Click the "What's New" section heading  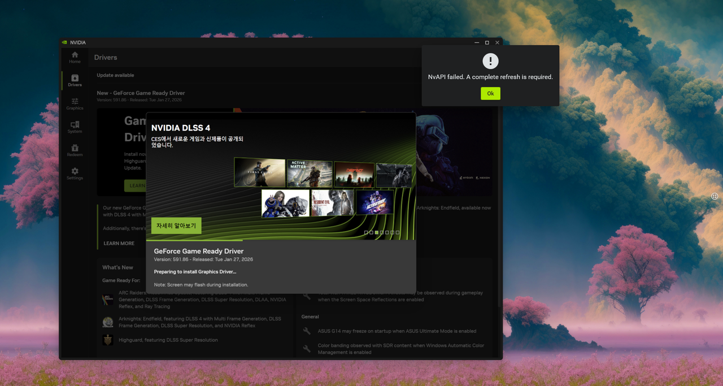117,267
